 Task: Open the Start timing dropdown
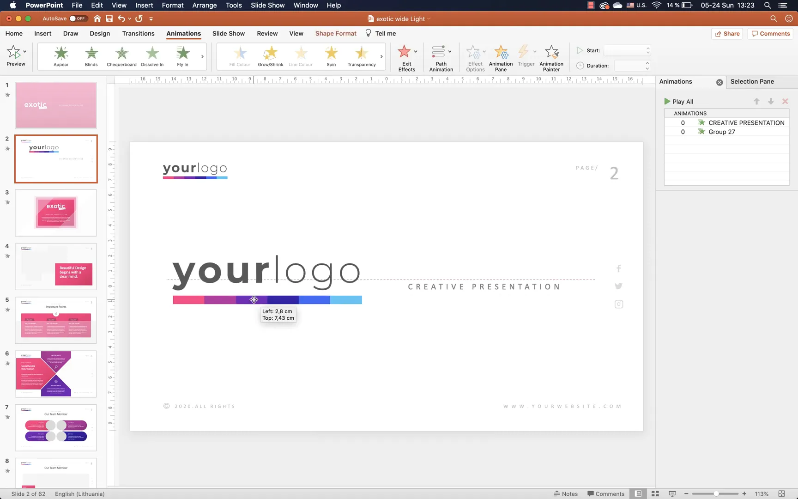pyautogui.click(x=647, y=50)
